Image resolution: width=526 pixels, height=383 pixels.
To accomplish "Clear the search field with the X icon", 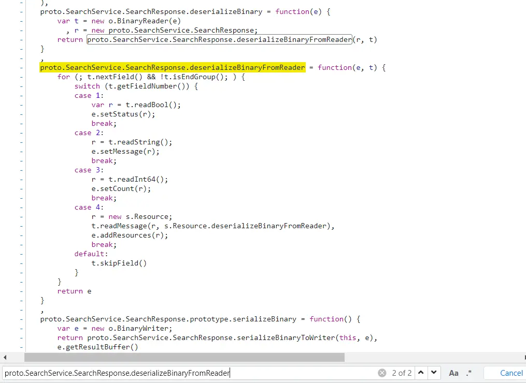I will click(382, 373).
